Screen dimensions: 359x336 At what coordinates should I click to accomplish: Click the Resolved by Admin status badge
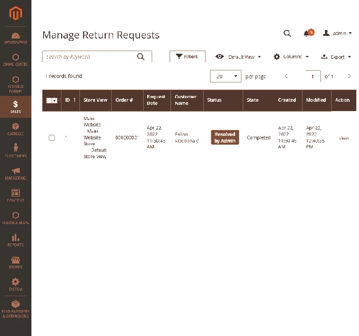pos(225,138)
